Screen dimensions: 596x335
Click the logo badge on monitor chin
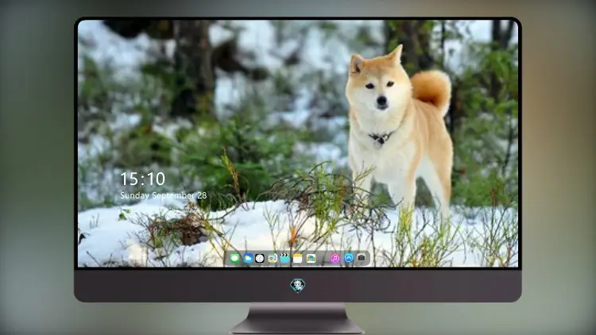(x=298, y=285)
